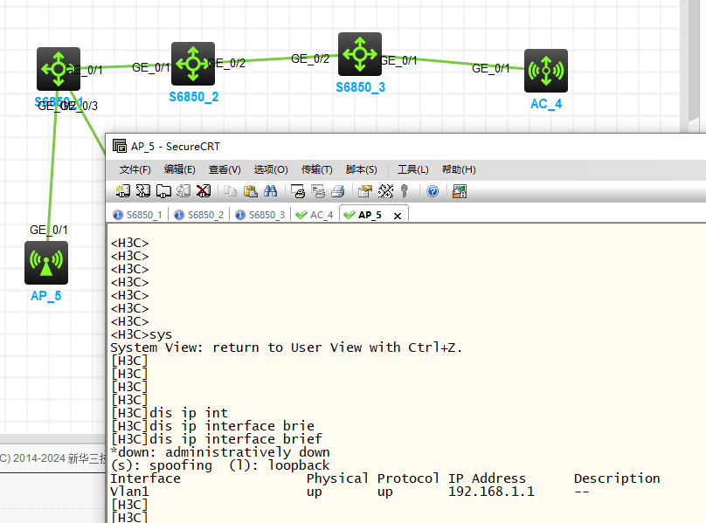Viewport: 706px width, 523px height.
Task: Click the S6850_2 device label
Action: coord(194,97)
